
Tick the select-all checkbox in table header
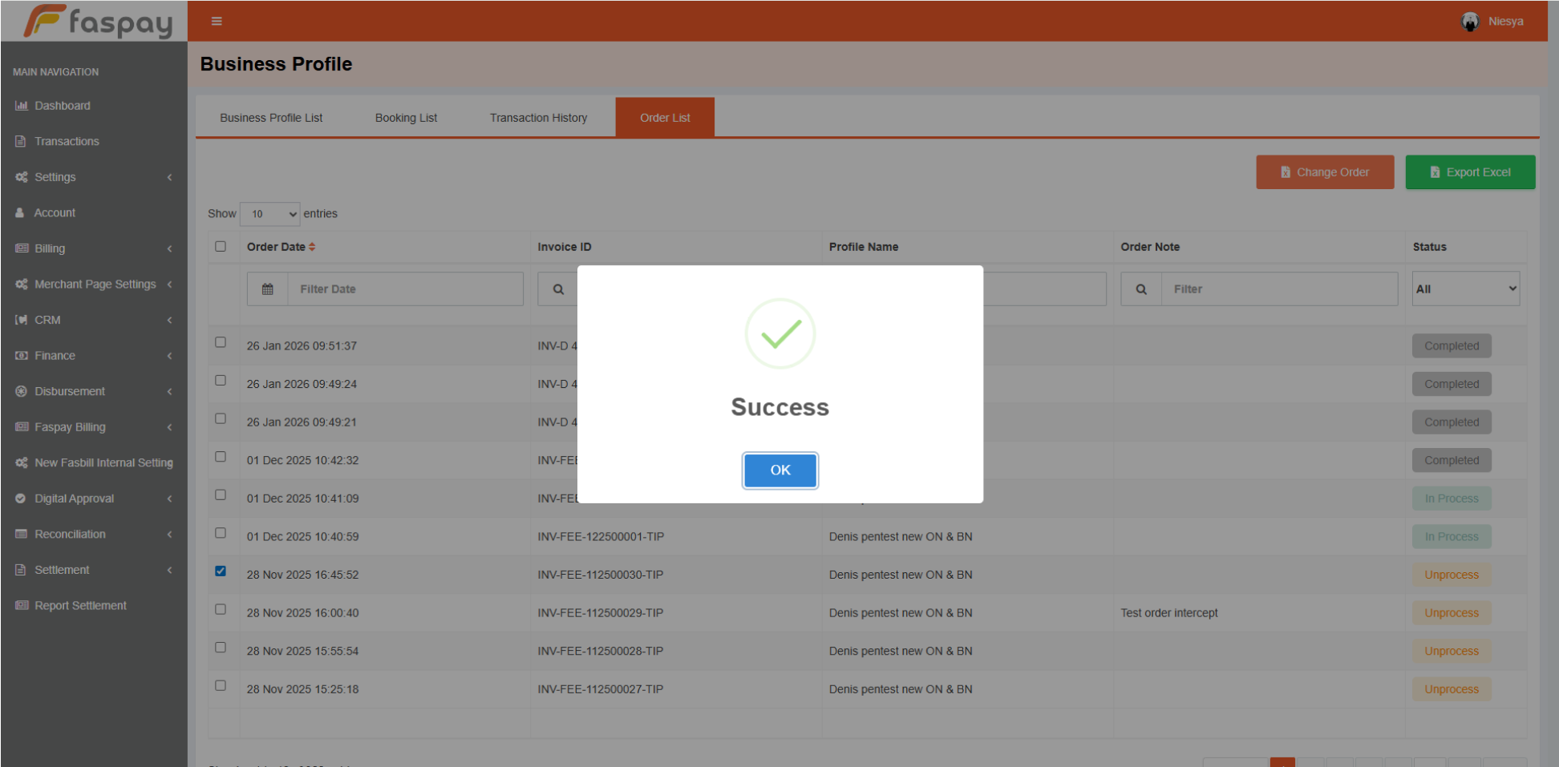tap(221, 247)
